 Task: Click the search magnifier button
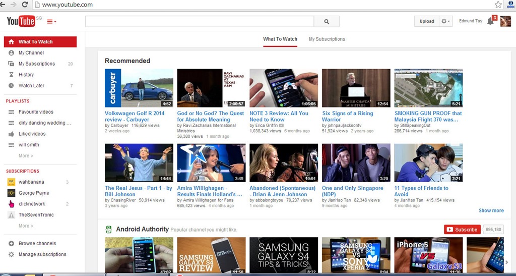point(327,21)
